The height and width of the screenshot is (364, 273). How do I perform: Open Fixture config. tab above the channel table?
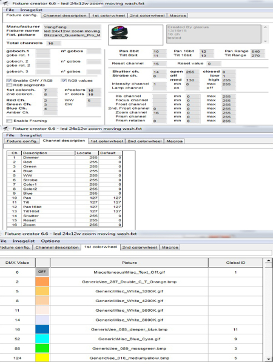pyautogui.click(x=22, y=141)
